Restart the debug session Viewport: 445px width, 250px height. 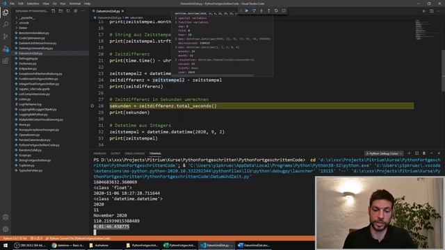click(276, 11)
